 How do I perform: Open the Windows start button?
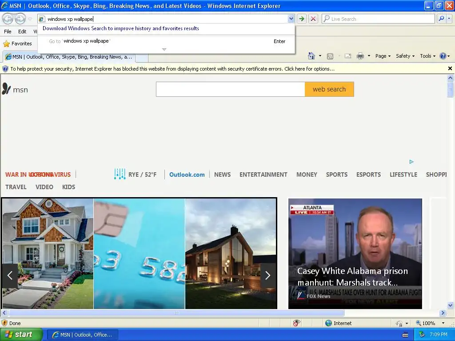(21, 335)
